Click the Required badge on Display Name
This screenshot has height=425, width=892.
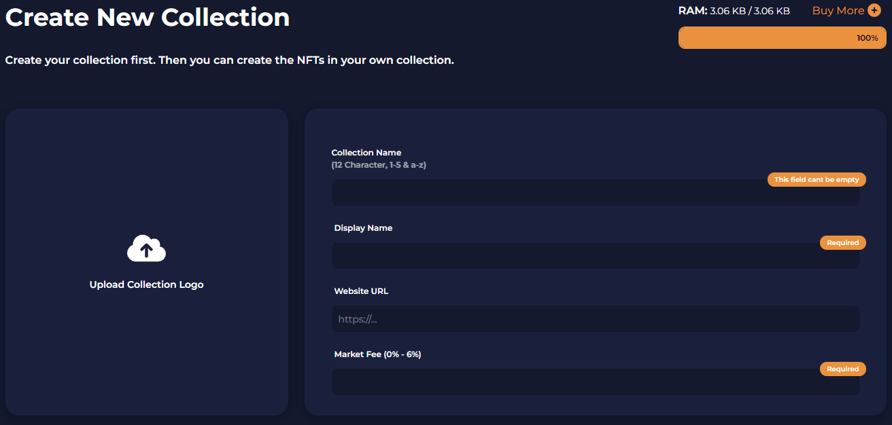pos(842,243)
